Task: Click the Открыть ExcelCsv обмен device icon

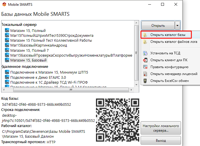Action: pyautogui.click(x=145, y=81)
